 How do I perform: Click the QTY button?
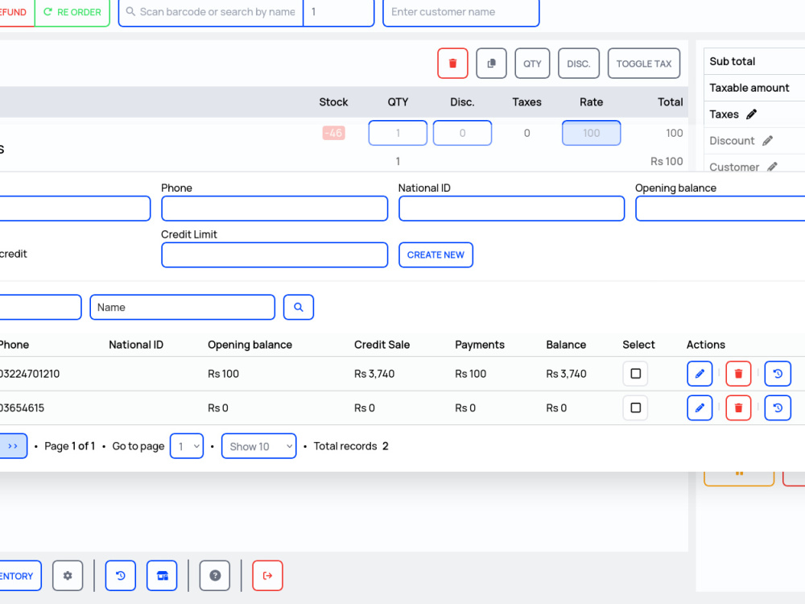click(532, 63)
